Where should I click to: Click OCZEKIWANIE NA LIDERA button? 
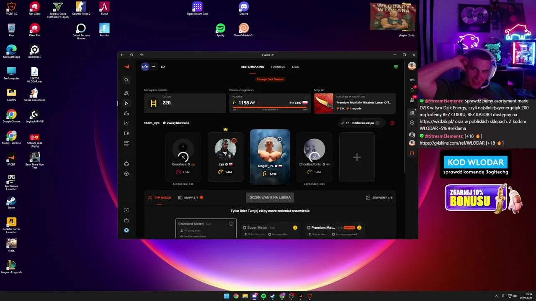point(270,197)
